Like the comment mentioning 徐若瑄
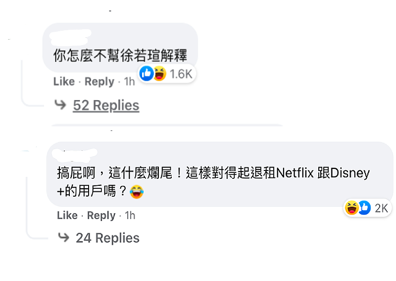Screen dimensions: 396x281 (64, 81)
